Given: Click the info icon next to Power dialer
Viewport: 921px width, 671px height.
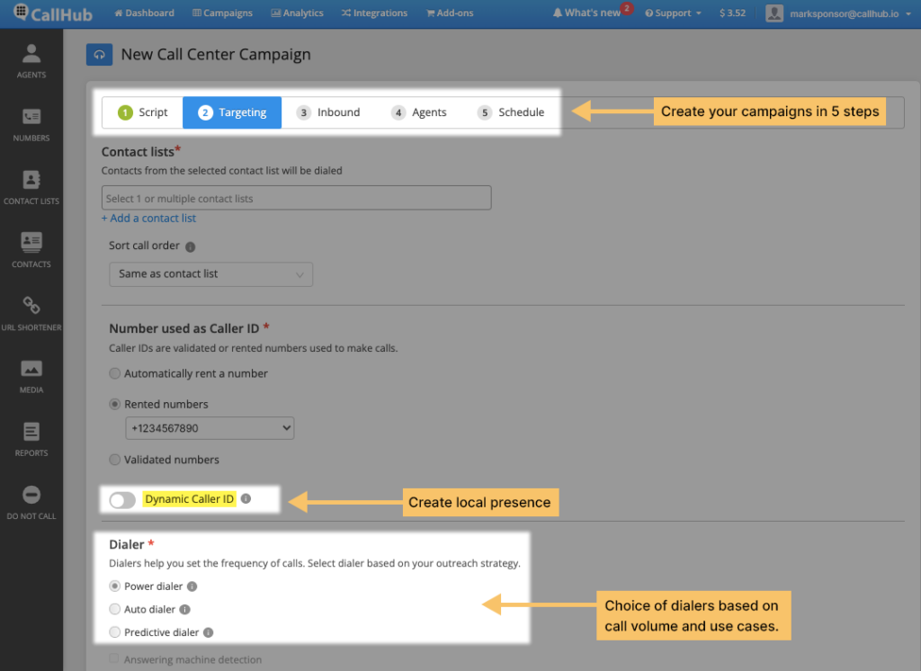Looking at the screenshot, I should pos(192,586).
